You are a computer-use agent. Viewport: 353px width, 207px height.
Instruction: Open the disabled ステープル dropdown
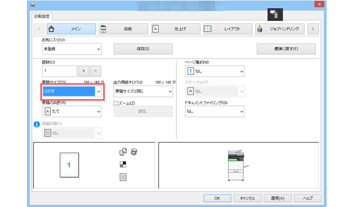pyautogui.click(x=215, y=91)
